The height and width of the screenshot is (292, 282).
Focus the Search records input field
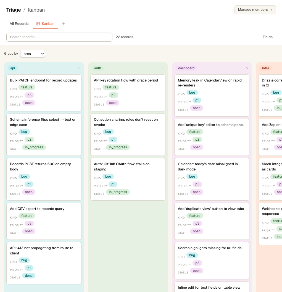(59, 37)
